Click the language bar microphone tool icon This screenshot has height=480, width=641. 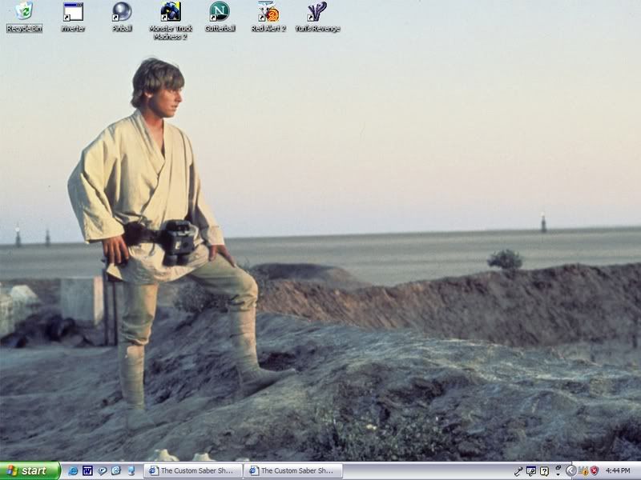tap(518, 471)
